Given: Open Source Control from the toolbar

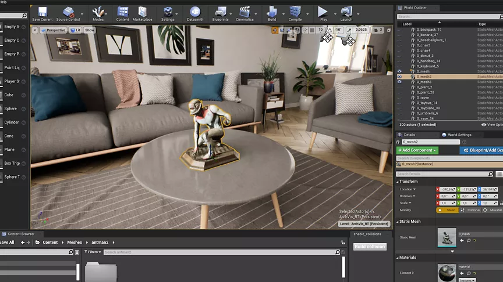Looking at the screenshot, I should [68, 14].
